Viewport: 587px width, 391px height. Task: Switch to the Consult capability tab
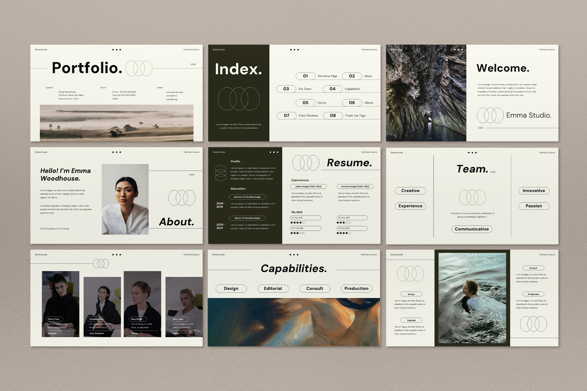click(315, 288)
